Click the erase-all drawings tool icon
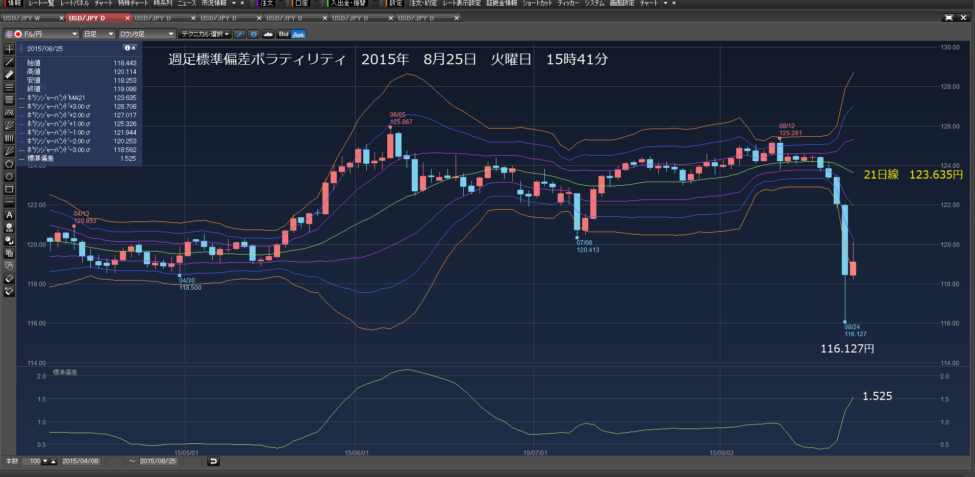975x477 pixels. 9,291
